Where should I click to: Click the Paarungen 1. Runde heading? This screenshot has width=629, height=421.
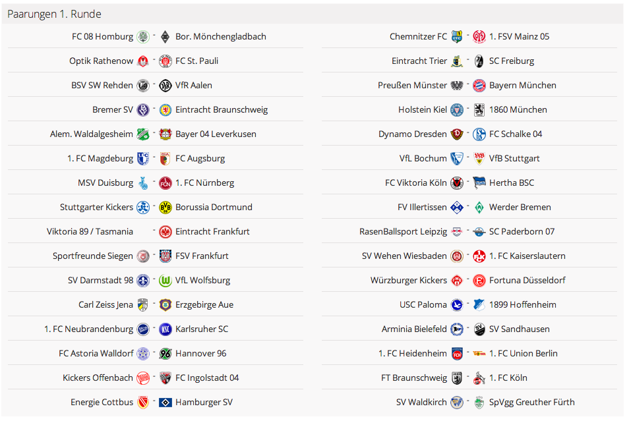point(54,14)
